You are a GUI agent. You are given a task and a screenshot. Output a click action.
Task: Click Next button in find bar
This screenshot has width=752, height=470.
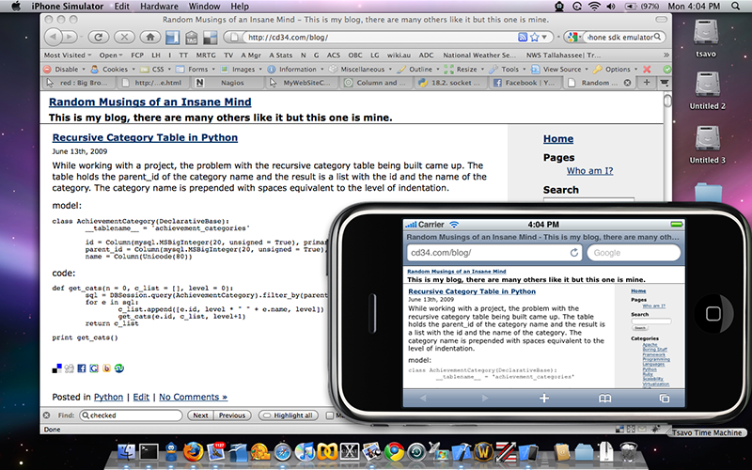pyautogui.click(x=200, y=415)
